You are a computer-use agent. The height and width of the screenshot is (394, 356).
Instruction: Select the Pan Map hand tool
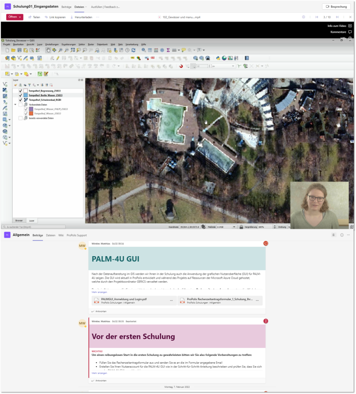(48, 50)
